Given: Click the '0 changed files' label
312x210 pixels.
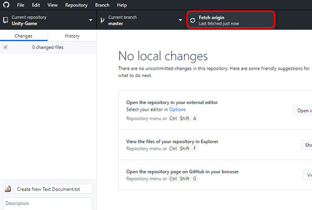Looking at the screenshot, I should (48, 47).
